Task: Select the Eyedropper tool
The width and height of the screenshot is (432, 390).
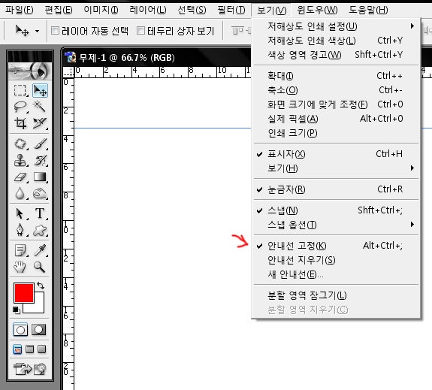Action: (x=40, y=250)
